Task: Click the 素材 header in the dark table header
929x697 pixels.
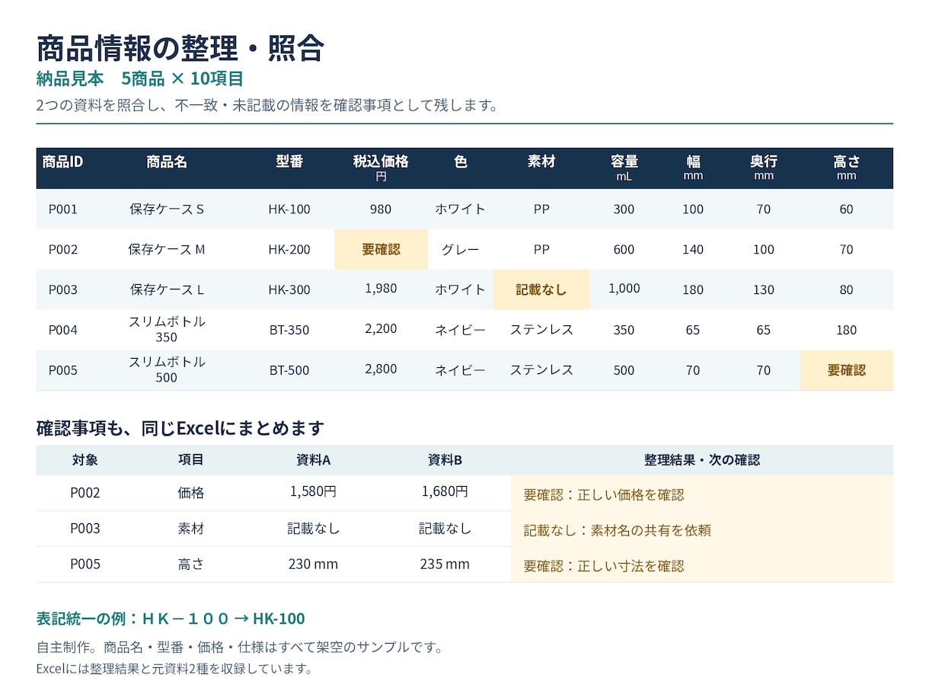Action: click(x=541, y=161)
